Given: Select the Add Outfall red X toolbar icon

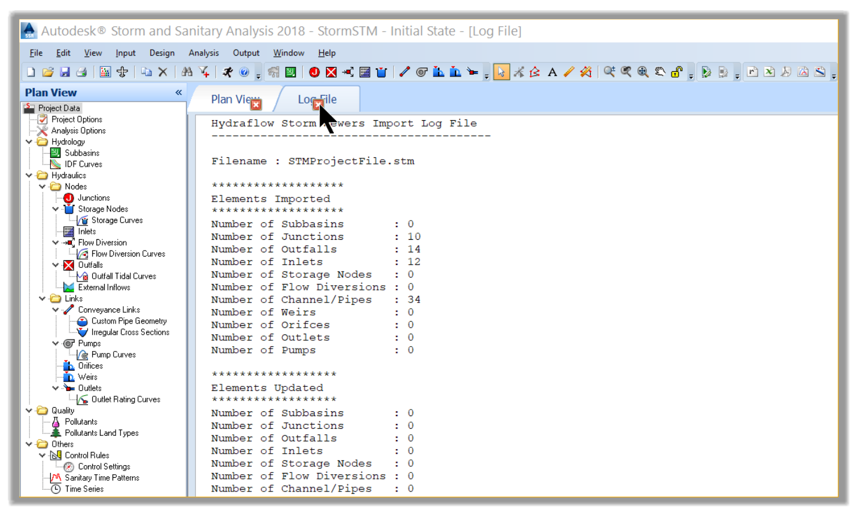Looking at the screenshot, I should tap(331, 72).
